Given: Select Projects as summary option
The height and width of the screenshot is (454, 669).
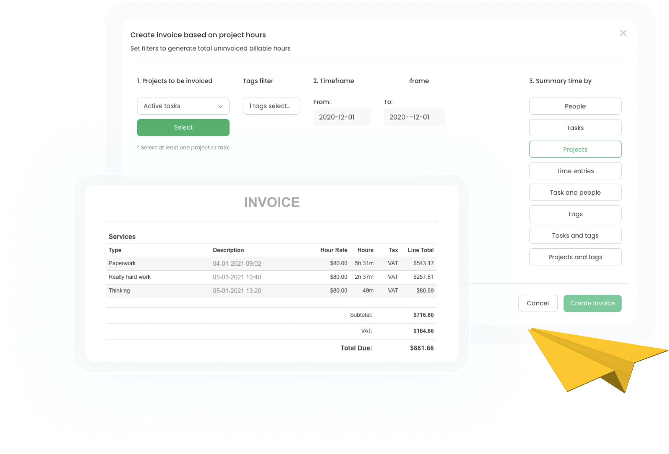Looking at the screenshot, I should (575, 149).
